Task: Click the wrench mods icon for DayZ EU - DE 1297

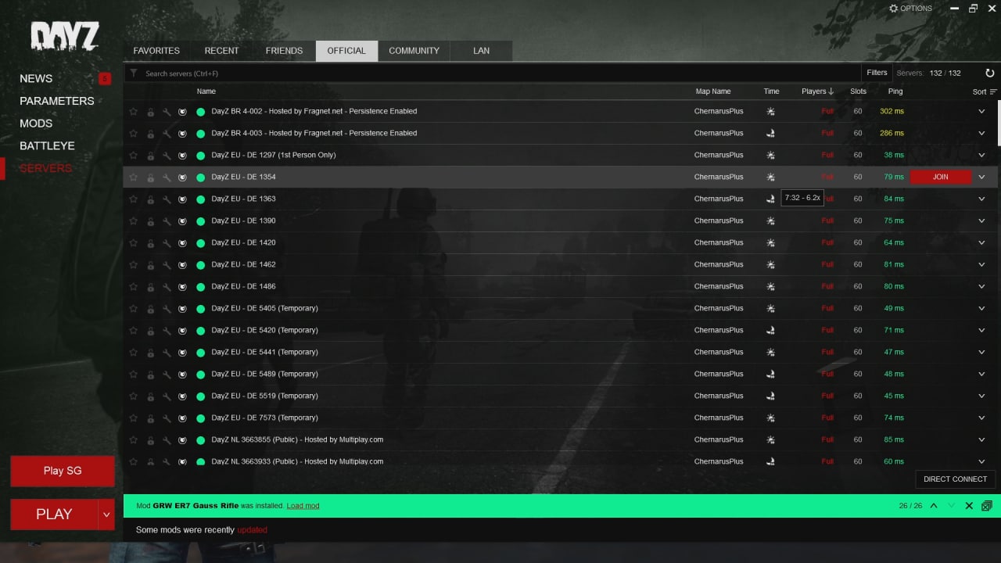Action: pyautogui.click(x=167, y=155)
